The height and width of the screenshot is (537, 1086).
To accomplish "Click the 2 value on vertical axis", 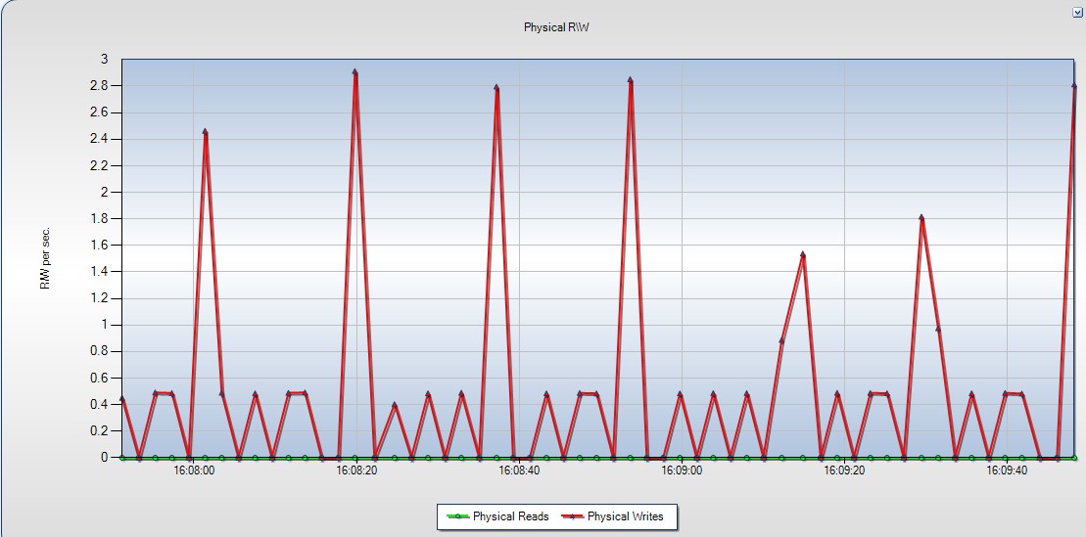I will coord(105,193).
